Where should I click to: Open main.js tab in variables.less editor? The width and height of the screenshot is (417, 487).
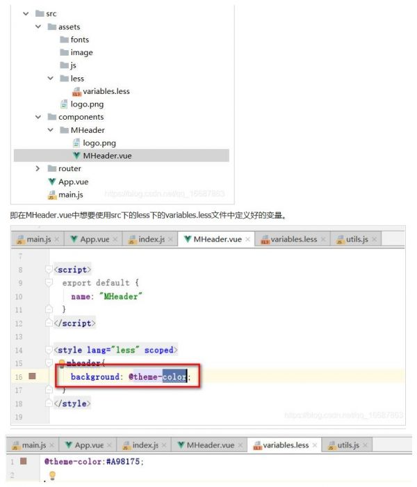pyautogui.click(x=34, y=445)
